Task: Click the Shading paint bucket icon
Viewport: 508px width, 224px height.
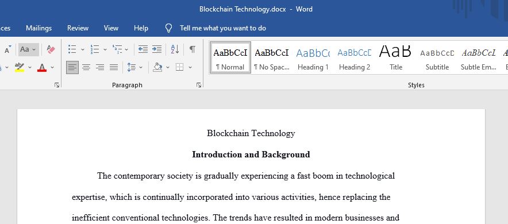Action: (x=157, y=67)
